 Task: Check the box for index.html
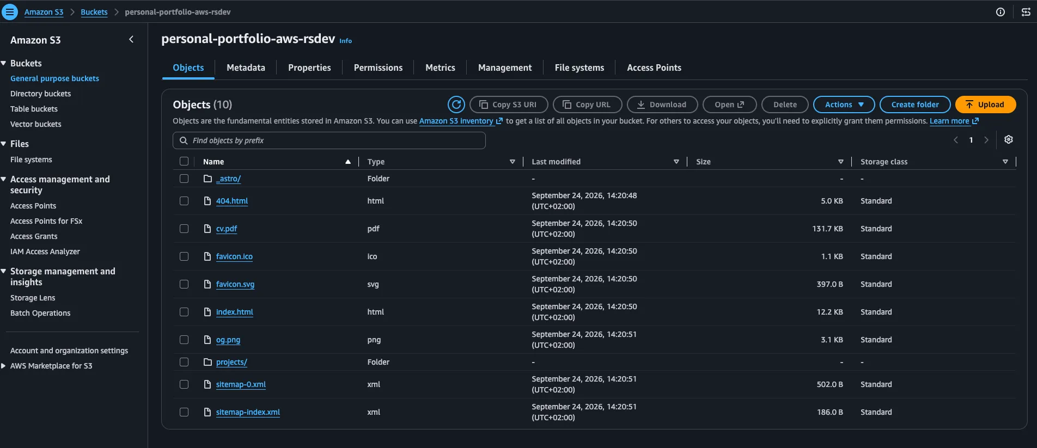click(184, 312)
